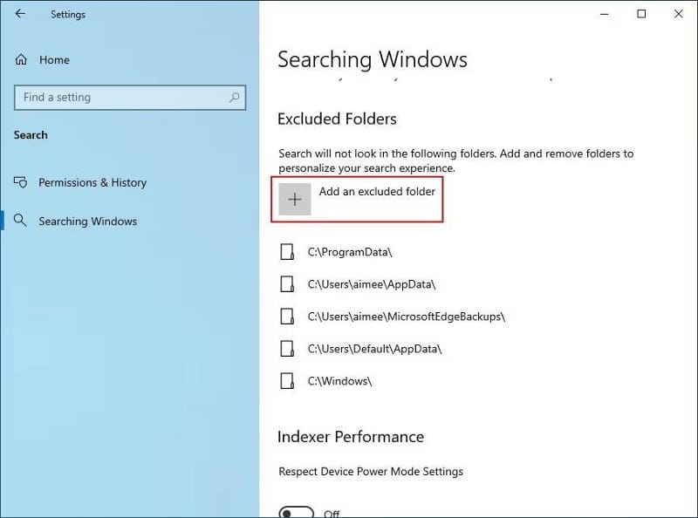This screenshot has width=698, height=518.
Task: Select C:\Users\aimee\MicrosoftEdgeBackups\ entry
Action: point(407,317)
